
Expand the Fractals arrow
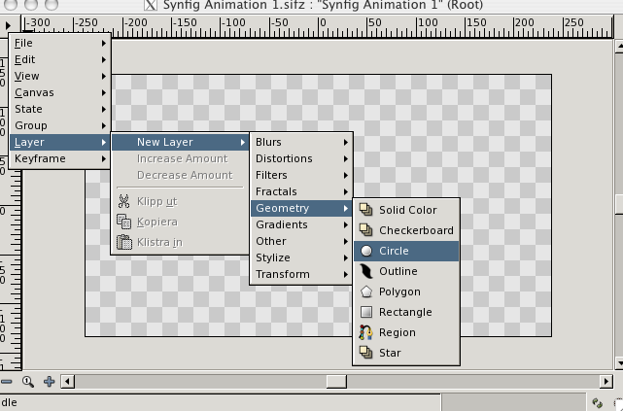346,191
